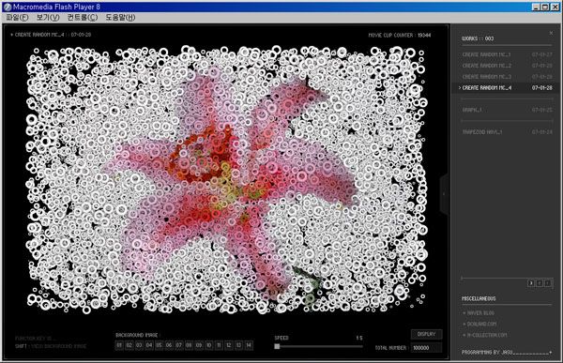Select background image 01
The height and width of the screenshot is (363, 563).
(x=119, y=345)
